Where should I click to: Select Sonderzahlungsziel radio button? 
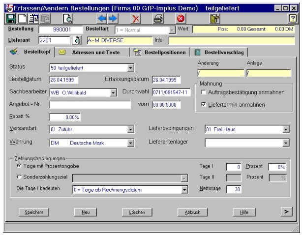click(x=19, y=176)
